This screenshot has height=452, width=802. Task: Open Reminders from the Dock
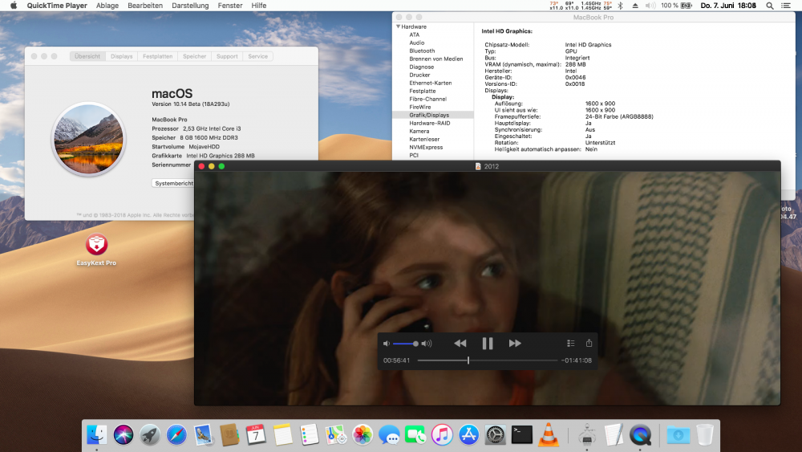tap(309, 435)
